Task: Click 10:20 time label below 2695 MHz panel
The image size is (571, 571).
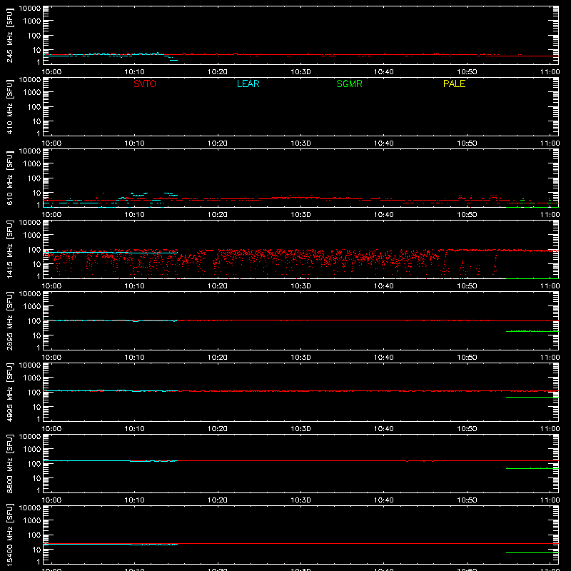Action: [218, 358]
